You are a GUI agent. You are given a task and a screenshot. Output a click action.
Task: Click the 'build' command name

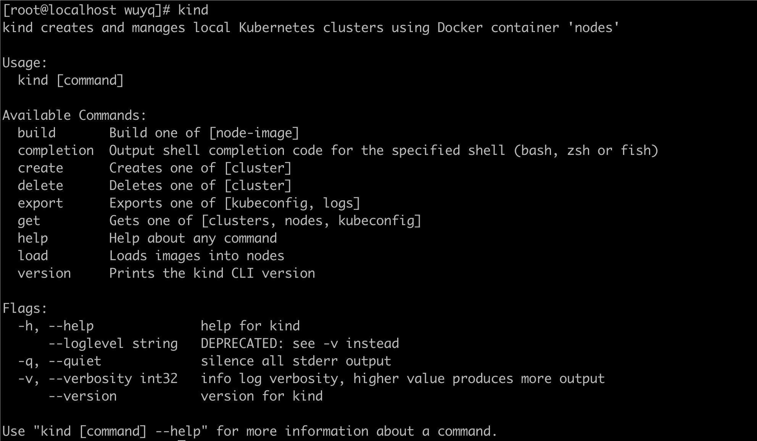[37, 133]
